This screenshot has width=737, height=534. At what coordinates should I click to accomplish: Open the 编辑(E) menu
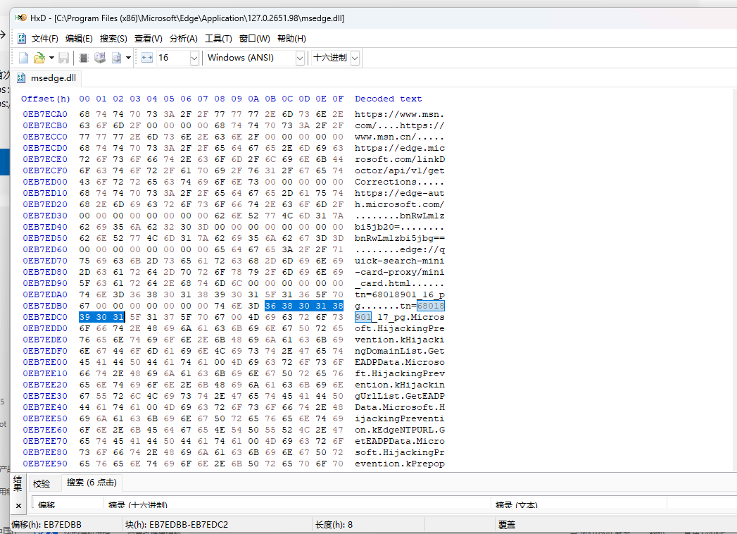tap(79, 39)
